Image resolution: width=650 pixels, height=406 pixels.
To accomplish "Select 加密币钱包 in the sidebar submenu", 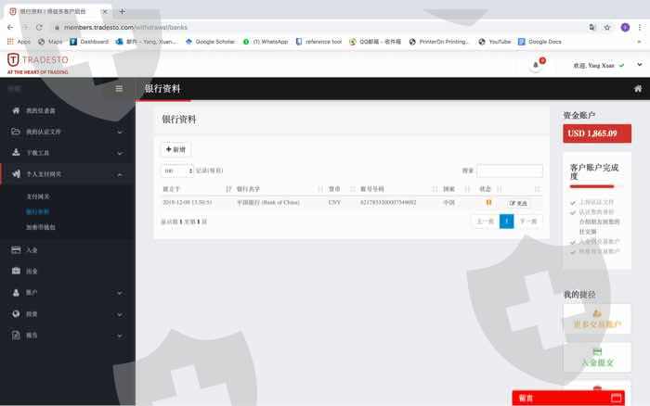I will tap(40, 226).
